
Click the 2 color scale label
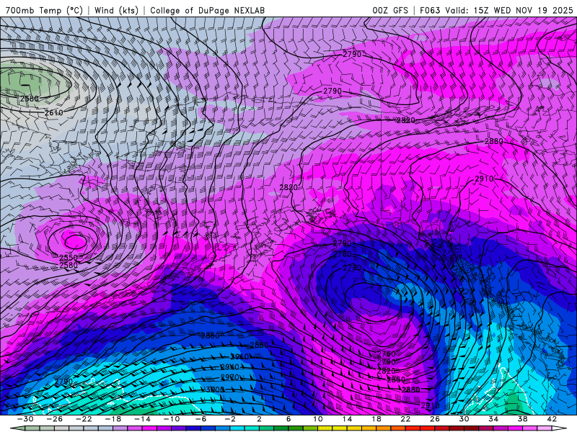click(259, 419)
